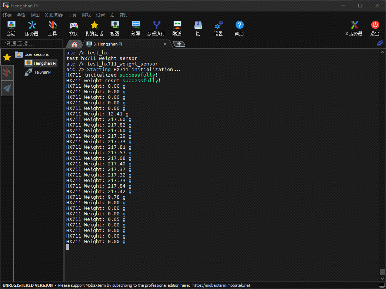This screenshot has height=289, width=386.
Task: Click UNREGISTERED VERSION status bar text
Action: point(28,285)
